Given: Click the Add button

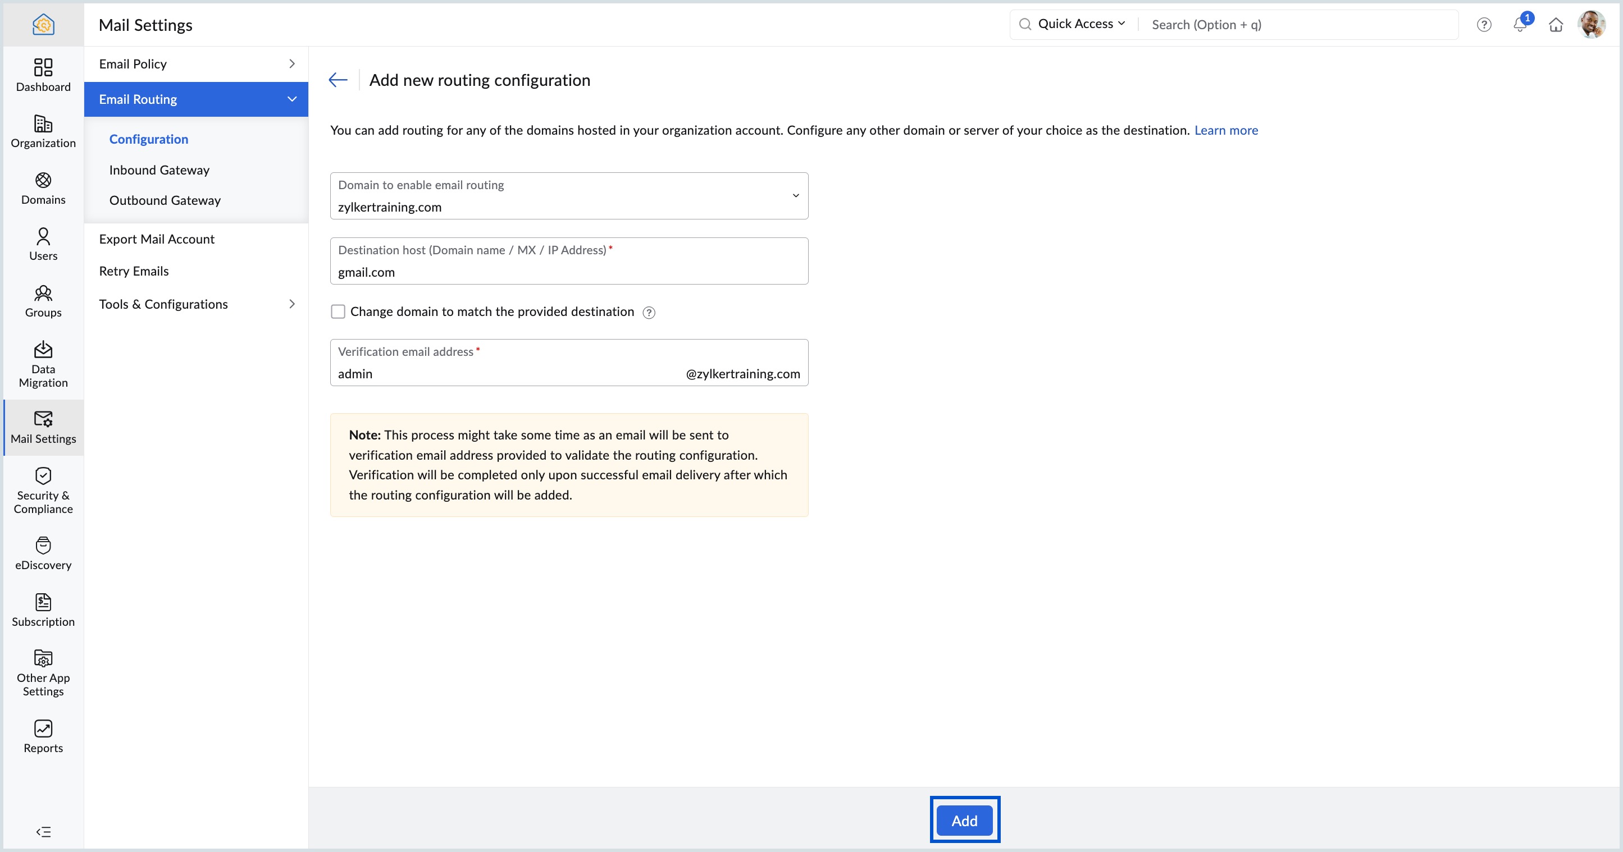Looking at the screenshot, I should 964,820.
